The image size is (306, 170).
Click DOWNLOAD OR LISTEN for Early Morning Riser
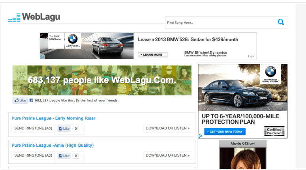pos(168,128)
